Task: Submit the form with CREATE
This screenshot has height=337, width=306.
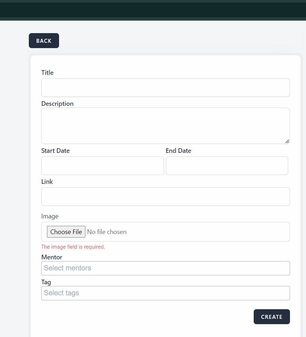Action: [271, 317]
